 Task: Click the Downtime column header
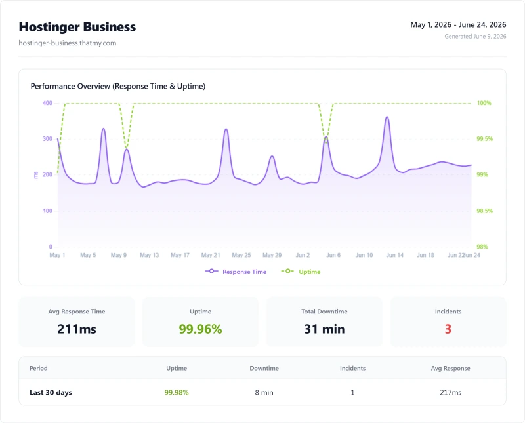point(264,368)
